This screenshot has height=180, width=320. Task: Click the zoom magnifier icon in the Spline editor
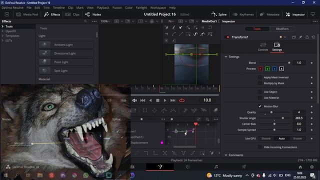tap(207, 119)
